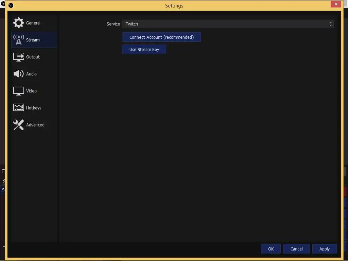Open Video settings section
This screenshot has height=261, width=348.
click(x=34, y=91)
